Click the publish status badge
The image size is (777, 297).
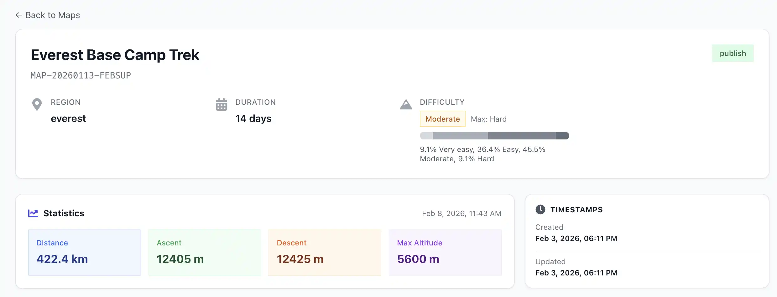733,53
